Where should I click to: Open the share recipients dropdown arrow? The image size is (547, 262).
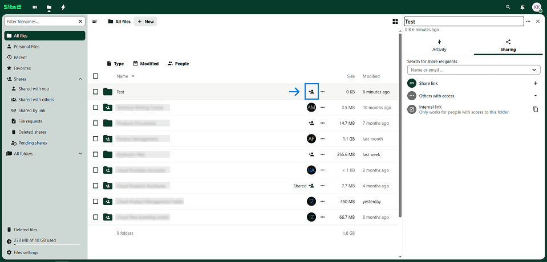(x=534, y=70)
